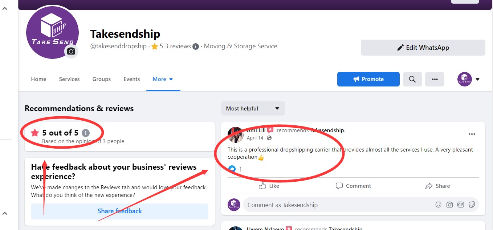
Task: Click the Edit WhatsApp button
Action: [423, 48]
